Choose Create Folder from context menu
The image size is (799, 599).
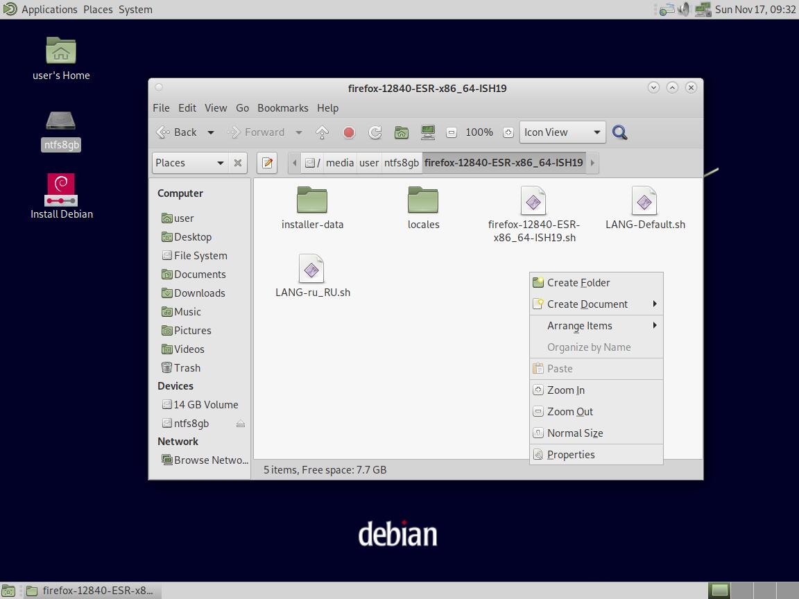596,283
